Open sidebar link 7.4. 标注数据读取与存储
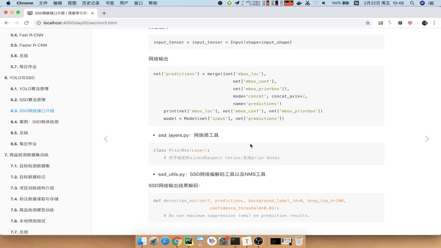 coord(34,199)
